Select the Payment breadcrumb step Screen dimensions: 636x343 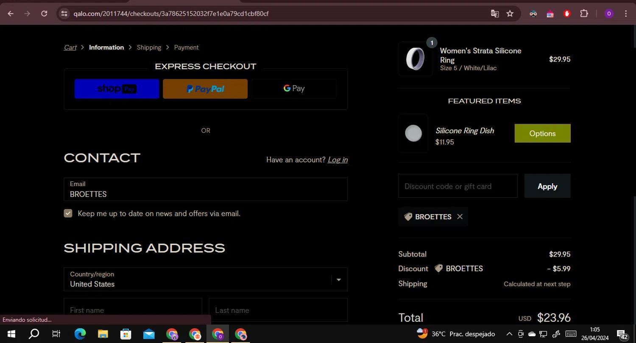click(x=186, y=47)
